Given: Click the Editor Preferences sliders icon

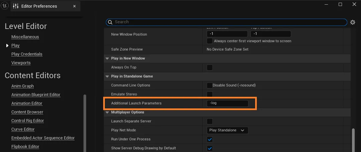Looking at the screenshot, I should [16, 6].
